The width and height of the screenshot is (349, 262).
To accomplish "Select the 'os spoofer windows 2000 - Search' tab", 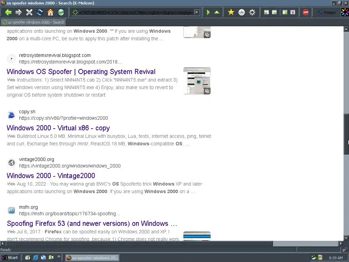I will [33, 22].
